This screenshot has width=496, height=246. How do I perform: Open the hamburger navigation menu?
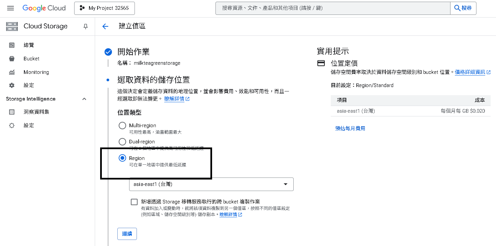pyautogui.click(x=10, y=8)
